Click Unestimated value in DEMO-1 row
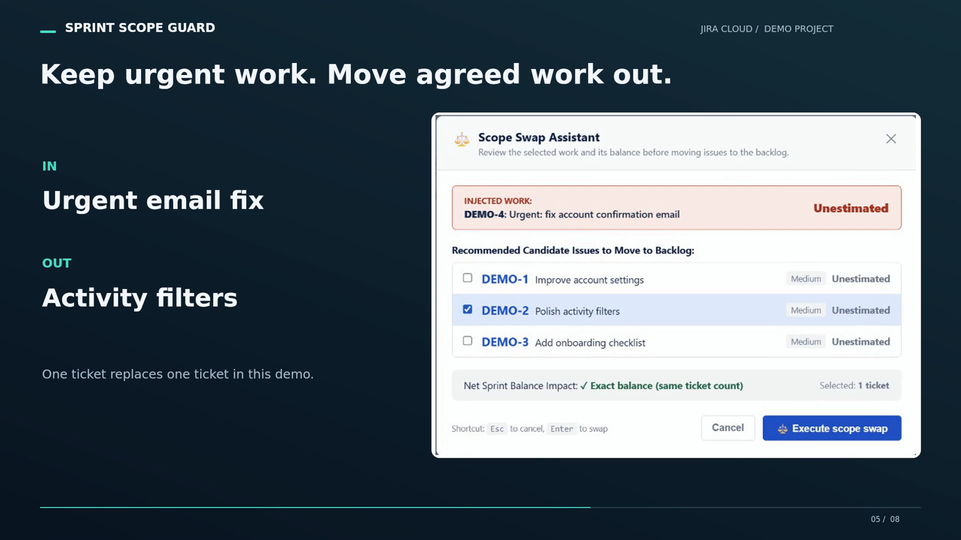Screen dimensions: 961x540 (861, 278)
